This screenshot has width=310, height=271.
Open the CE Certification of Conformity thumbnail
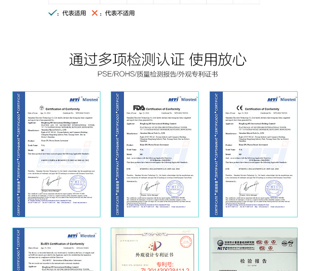(x=253, y=154)
